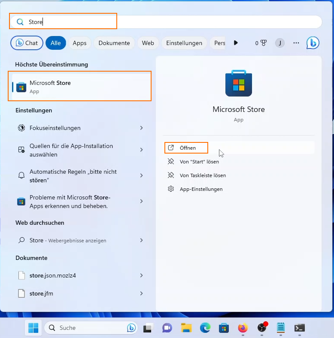Open the store.json.mozlz4 document
The image size is (334, 338).
[x=80, y=275]
